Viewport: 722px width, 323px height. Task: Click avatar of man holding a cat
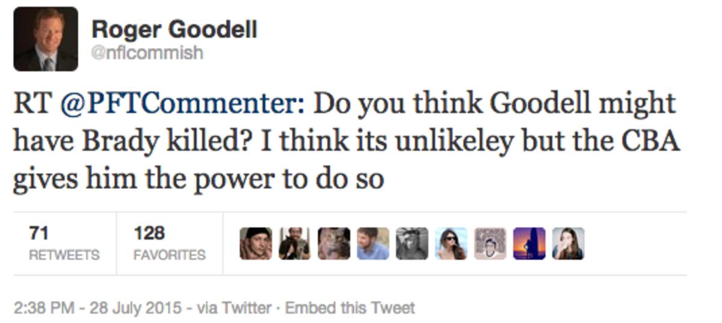tap(294, 244)
